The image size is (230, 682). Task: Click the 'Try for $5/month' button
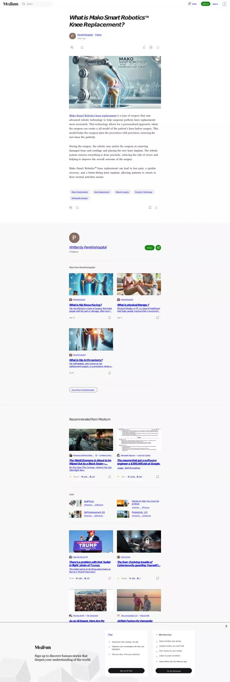coord(174,670)
